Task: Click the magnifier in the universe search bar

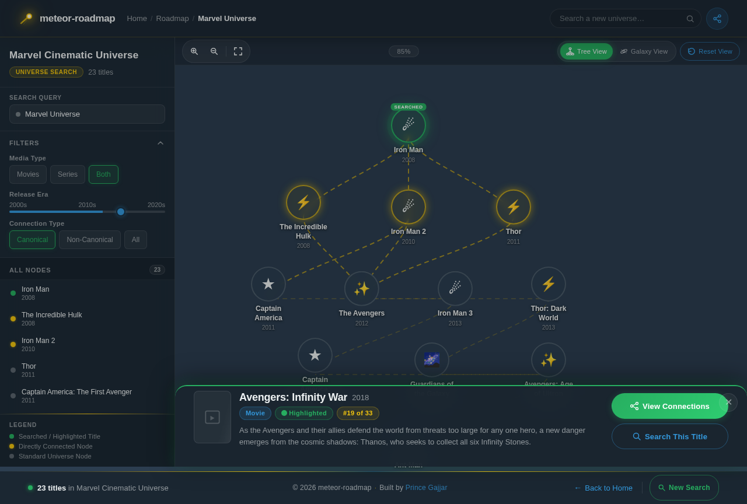Action: coord(690,18)
